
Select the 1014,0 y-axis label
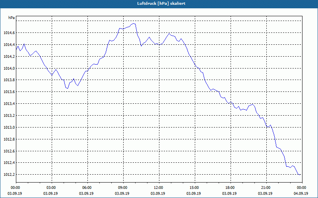click(9, 68)
